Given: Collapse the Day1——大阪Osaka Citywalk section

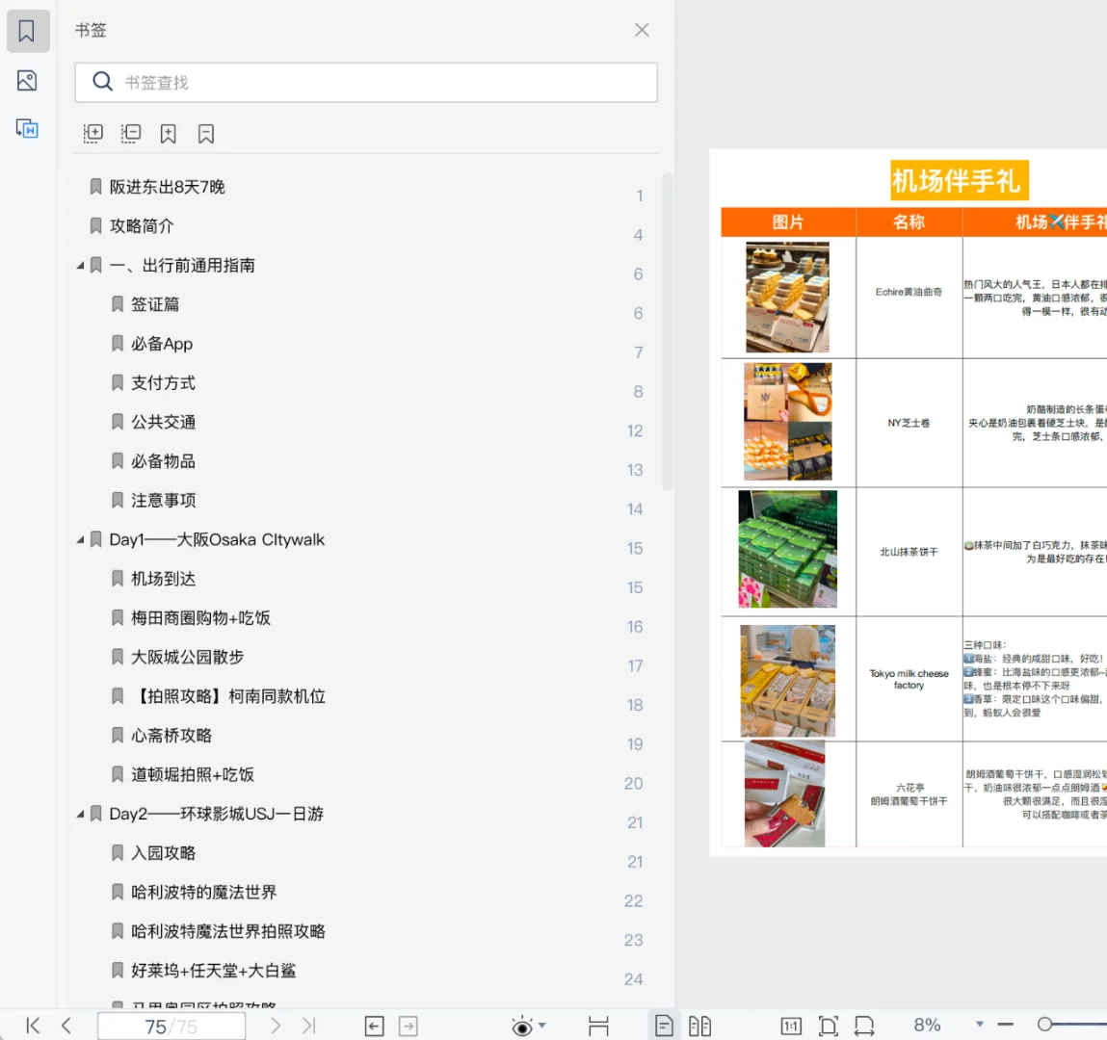Looking at the screenshot, I should pos(81,540).
